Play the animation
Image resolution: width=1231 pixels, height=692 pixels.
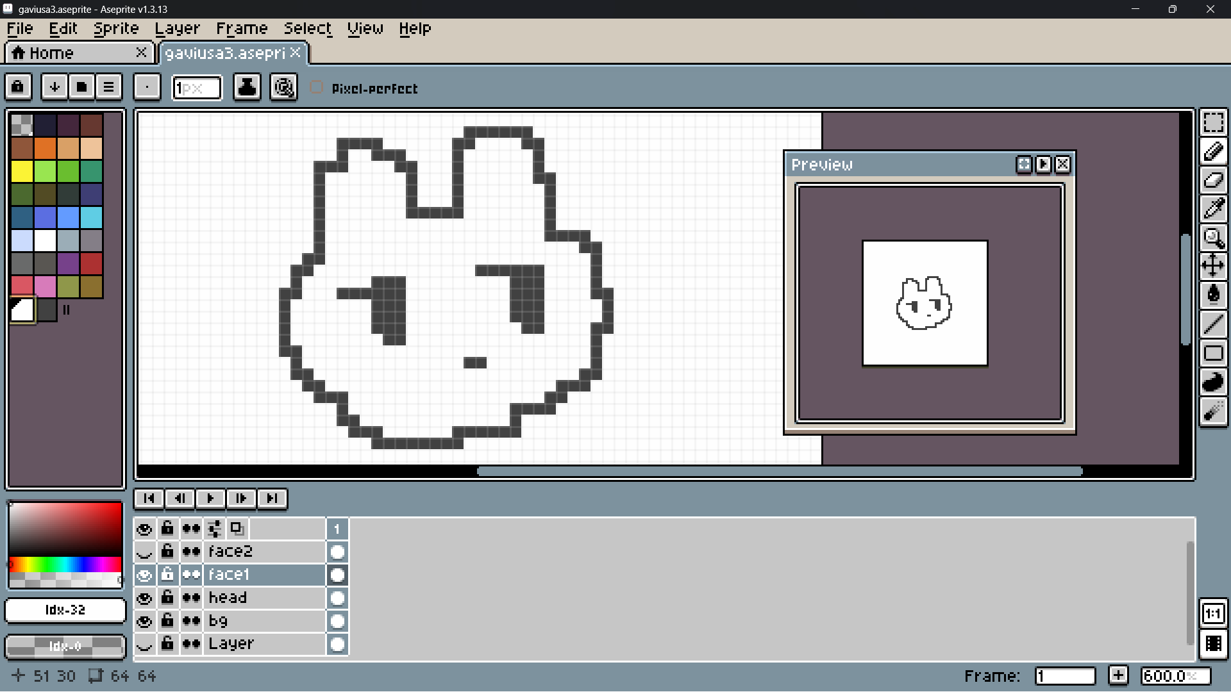(210, 498)
